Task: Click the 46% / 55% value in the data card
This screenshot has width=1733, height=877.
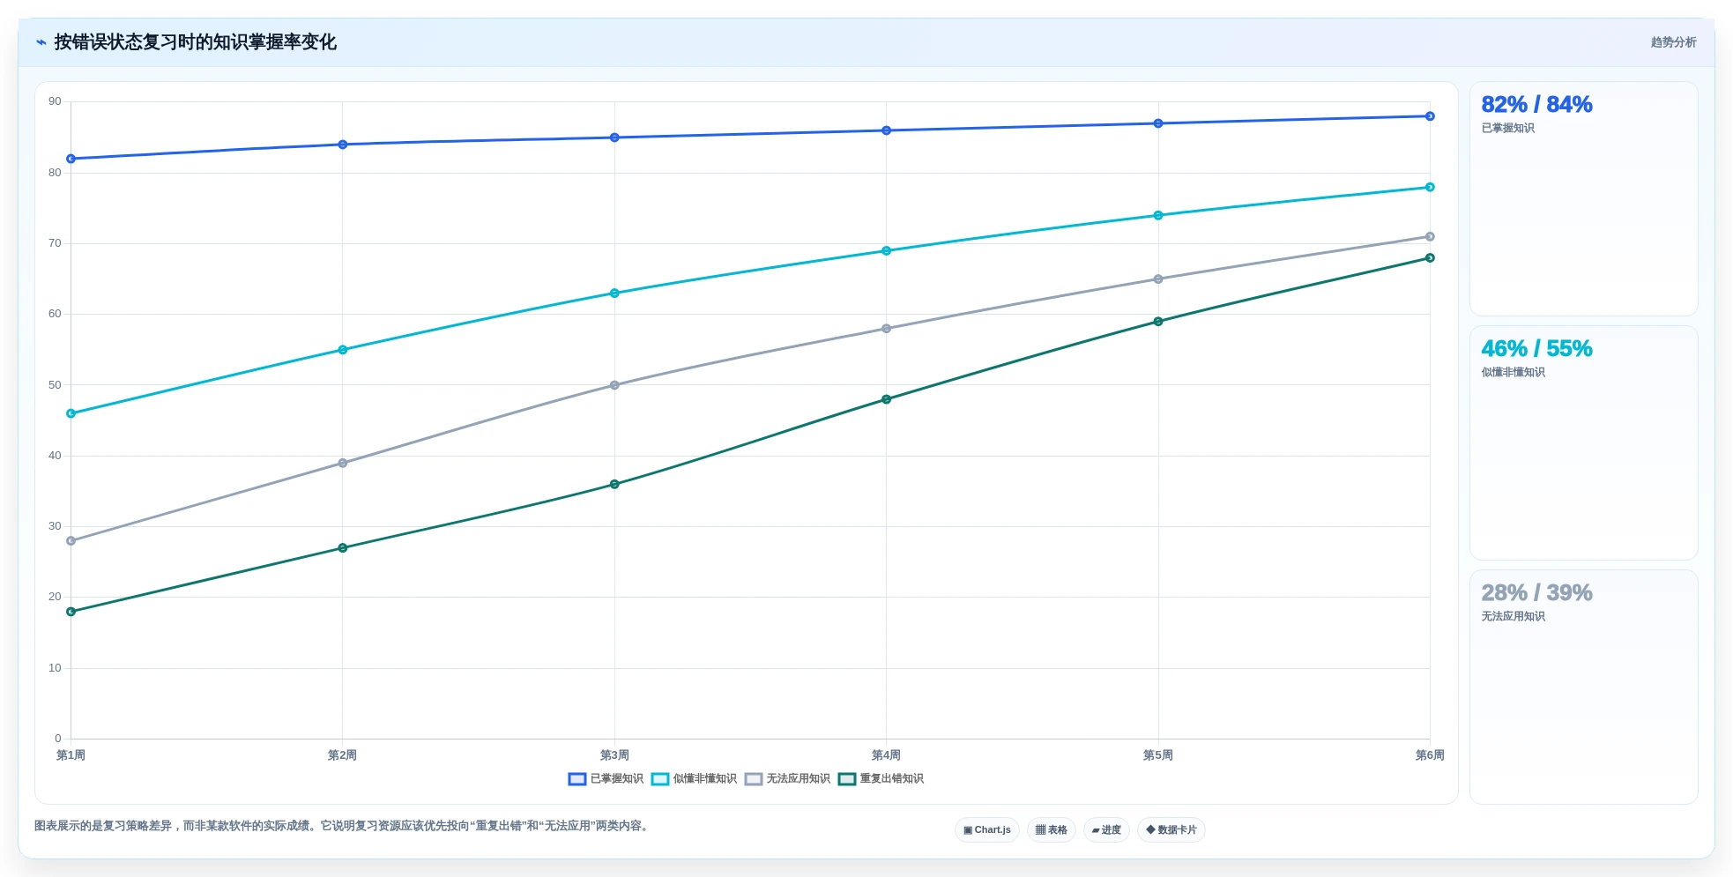Action: click(1536, 349)
